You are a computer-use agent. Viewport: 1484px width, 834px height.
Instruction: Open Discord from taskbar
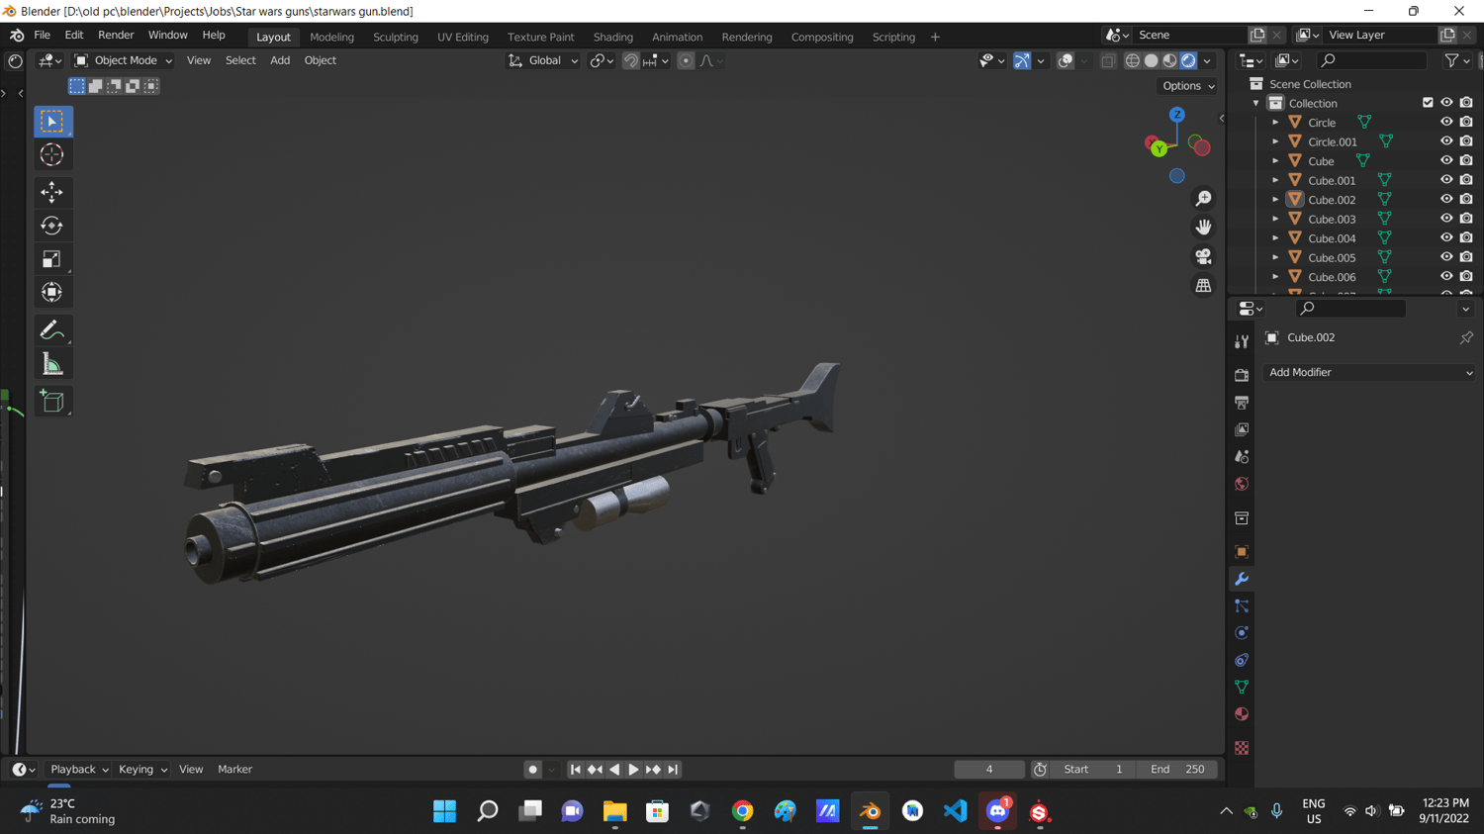[997, 811]
